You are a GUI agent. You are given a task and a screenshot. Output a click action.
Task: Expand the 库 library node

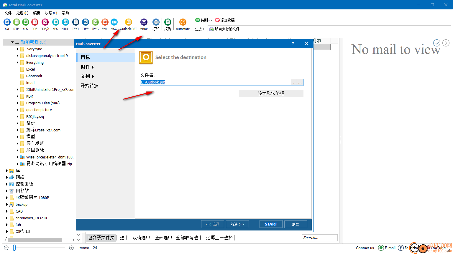point(7,171)
